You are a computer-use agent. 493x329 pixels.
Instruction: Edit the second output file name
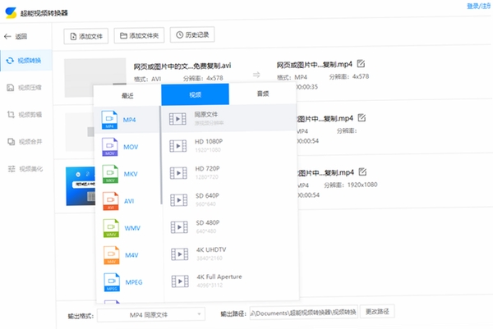(x=362, y=117)
